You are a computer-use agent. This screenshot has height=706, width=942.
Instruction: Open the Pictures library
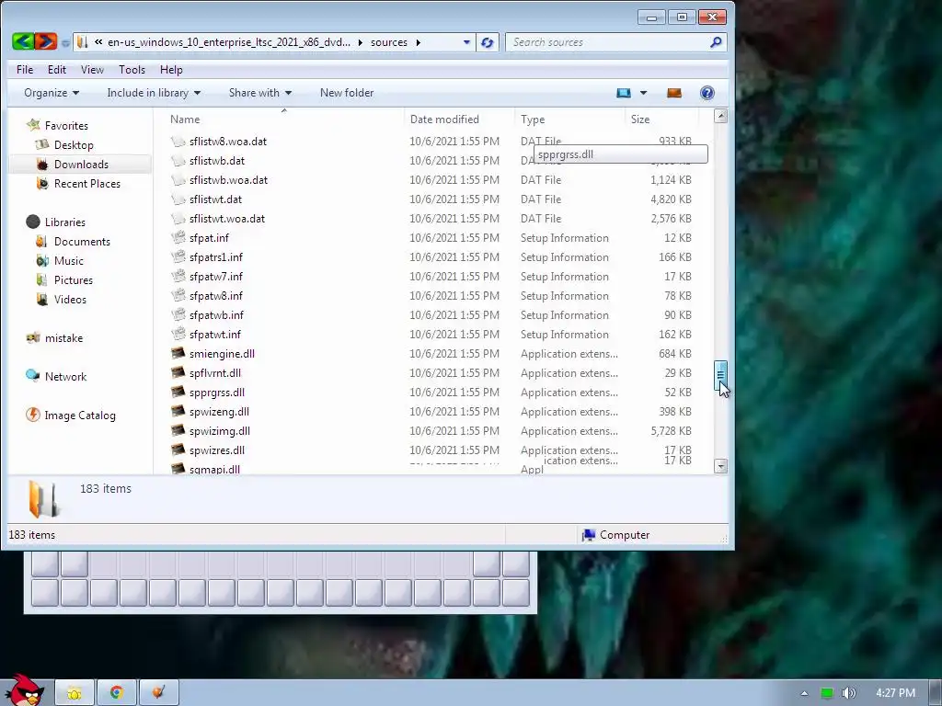coord(74,279)
